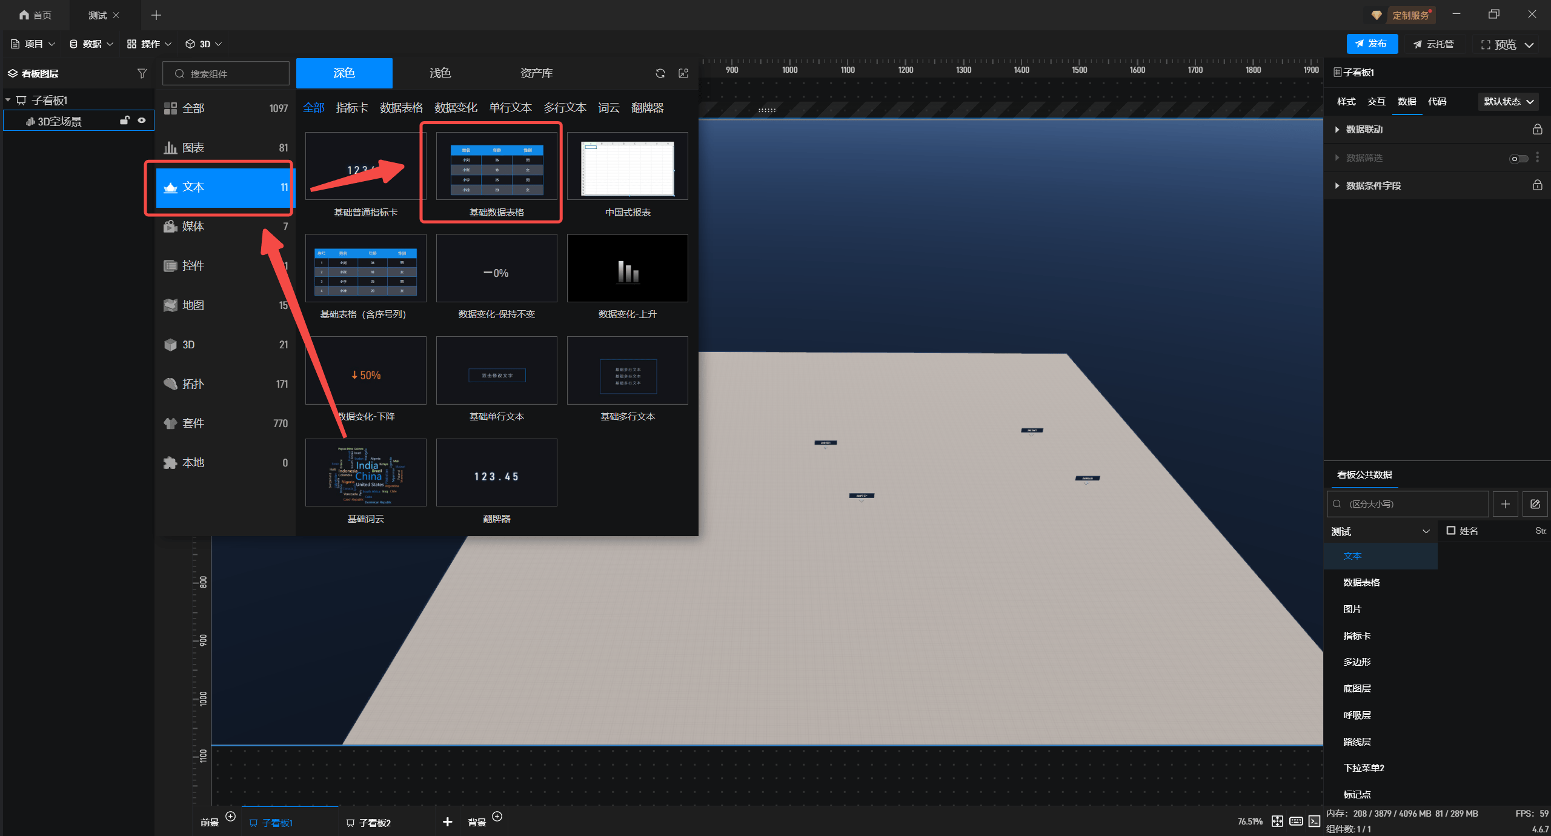Click the fit-to-screen icon in the status bar
The width and height of the screenshot is (1551, 836).
pos(1277,821)
